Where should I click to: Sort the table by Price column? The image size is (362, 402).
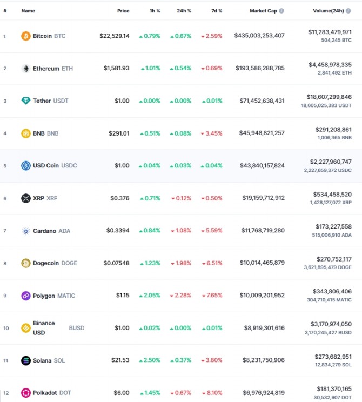123,11
